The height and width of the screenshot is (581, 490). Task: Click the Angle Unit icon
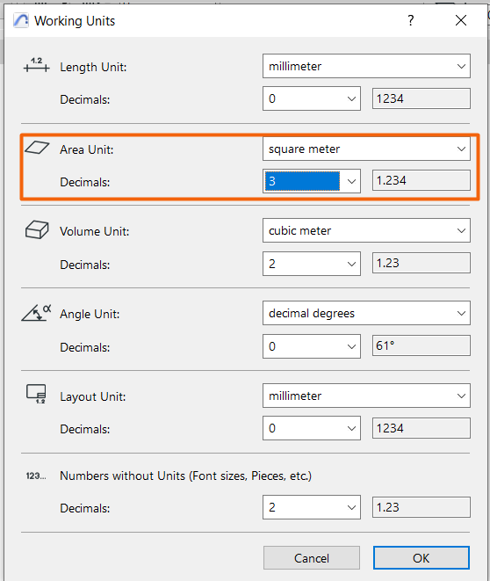36,313
